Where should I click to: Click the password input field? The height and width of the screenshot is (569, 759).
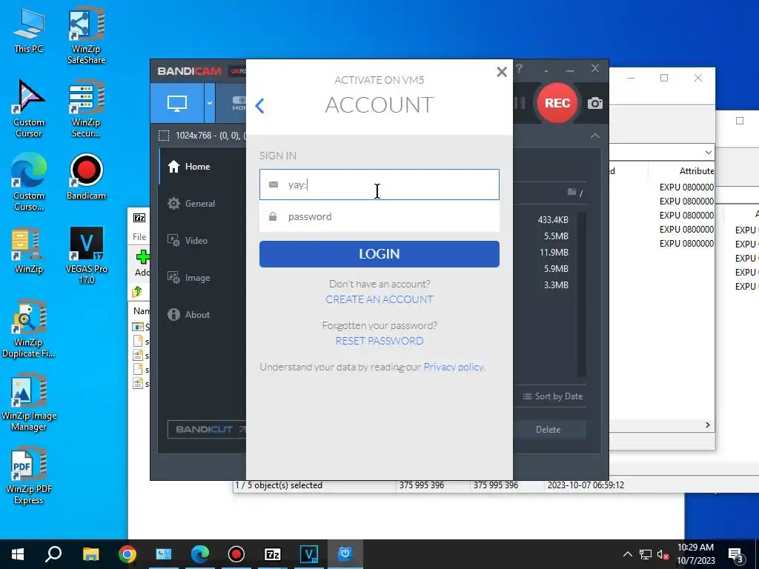pos(379,216)
